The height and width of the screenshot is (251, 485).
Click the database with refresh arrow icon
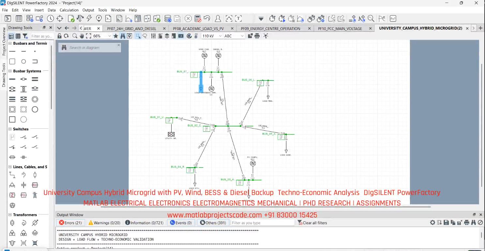click(x=168, y=19)
